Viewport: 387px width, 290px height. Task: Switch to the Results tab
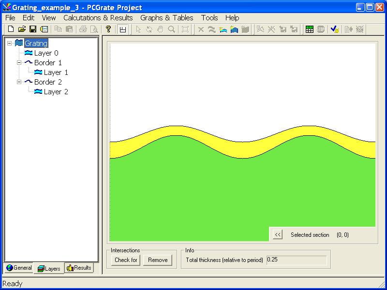[79, 268]
